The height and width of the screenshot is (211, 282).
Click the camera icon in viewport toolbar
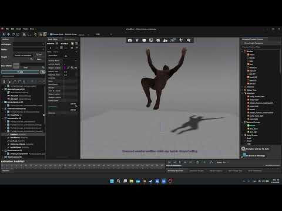pyautogui.click(x=130, y=40)
